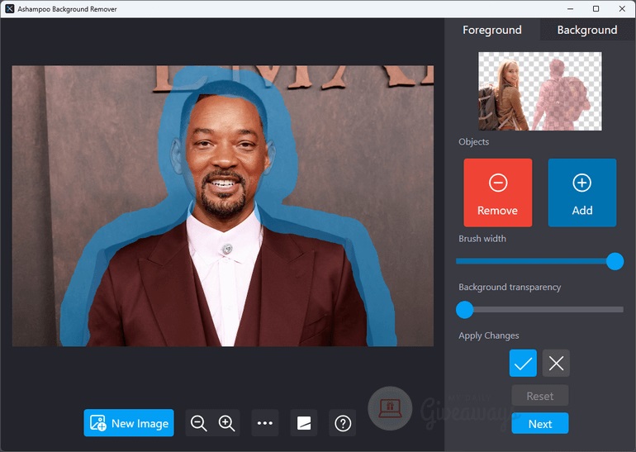Confirm changes with the checkmark icon

[x=523, y=363]
